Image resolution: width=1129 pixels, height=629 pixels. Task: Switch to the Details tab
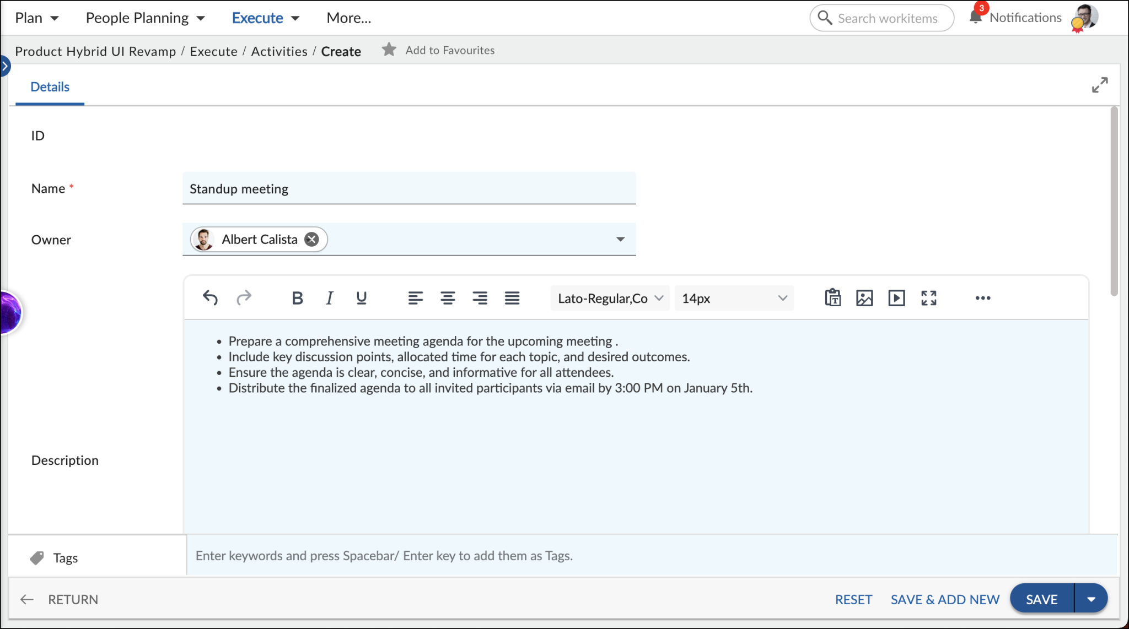(x=50, y=86)
